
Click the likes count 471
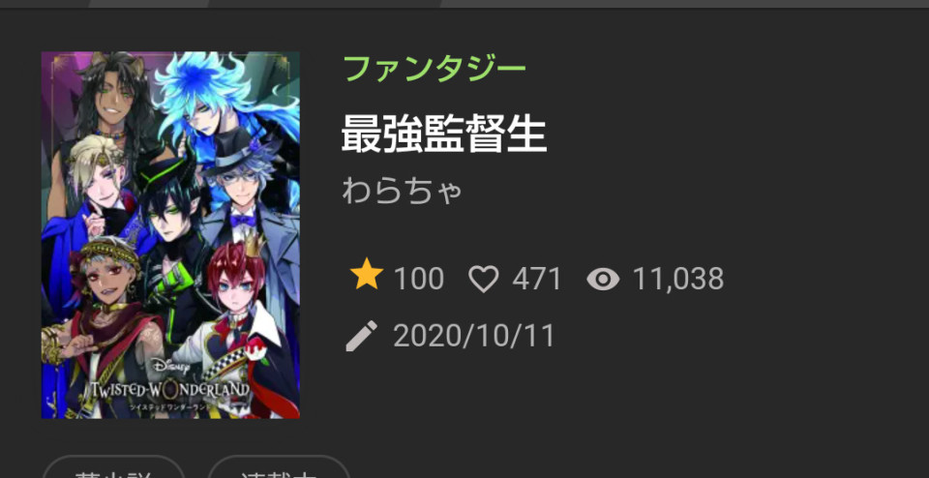click(537, 279)
